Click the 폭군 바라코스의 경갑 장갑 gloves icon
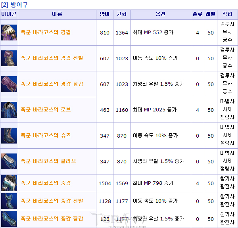 coord(9,84)
